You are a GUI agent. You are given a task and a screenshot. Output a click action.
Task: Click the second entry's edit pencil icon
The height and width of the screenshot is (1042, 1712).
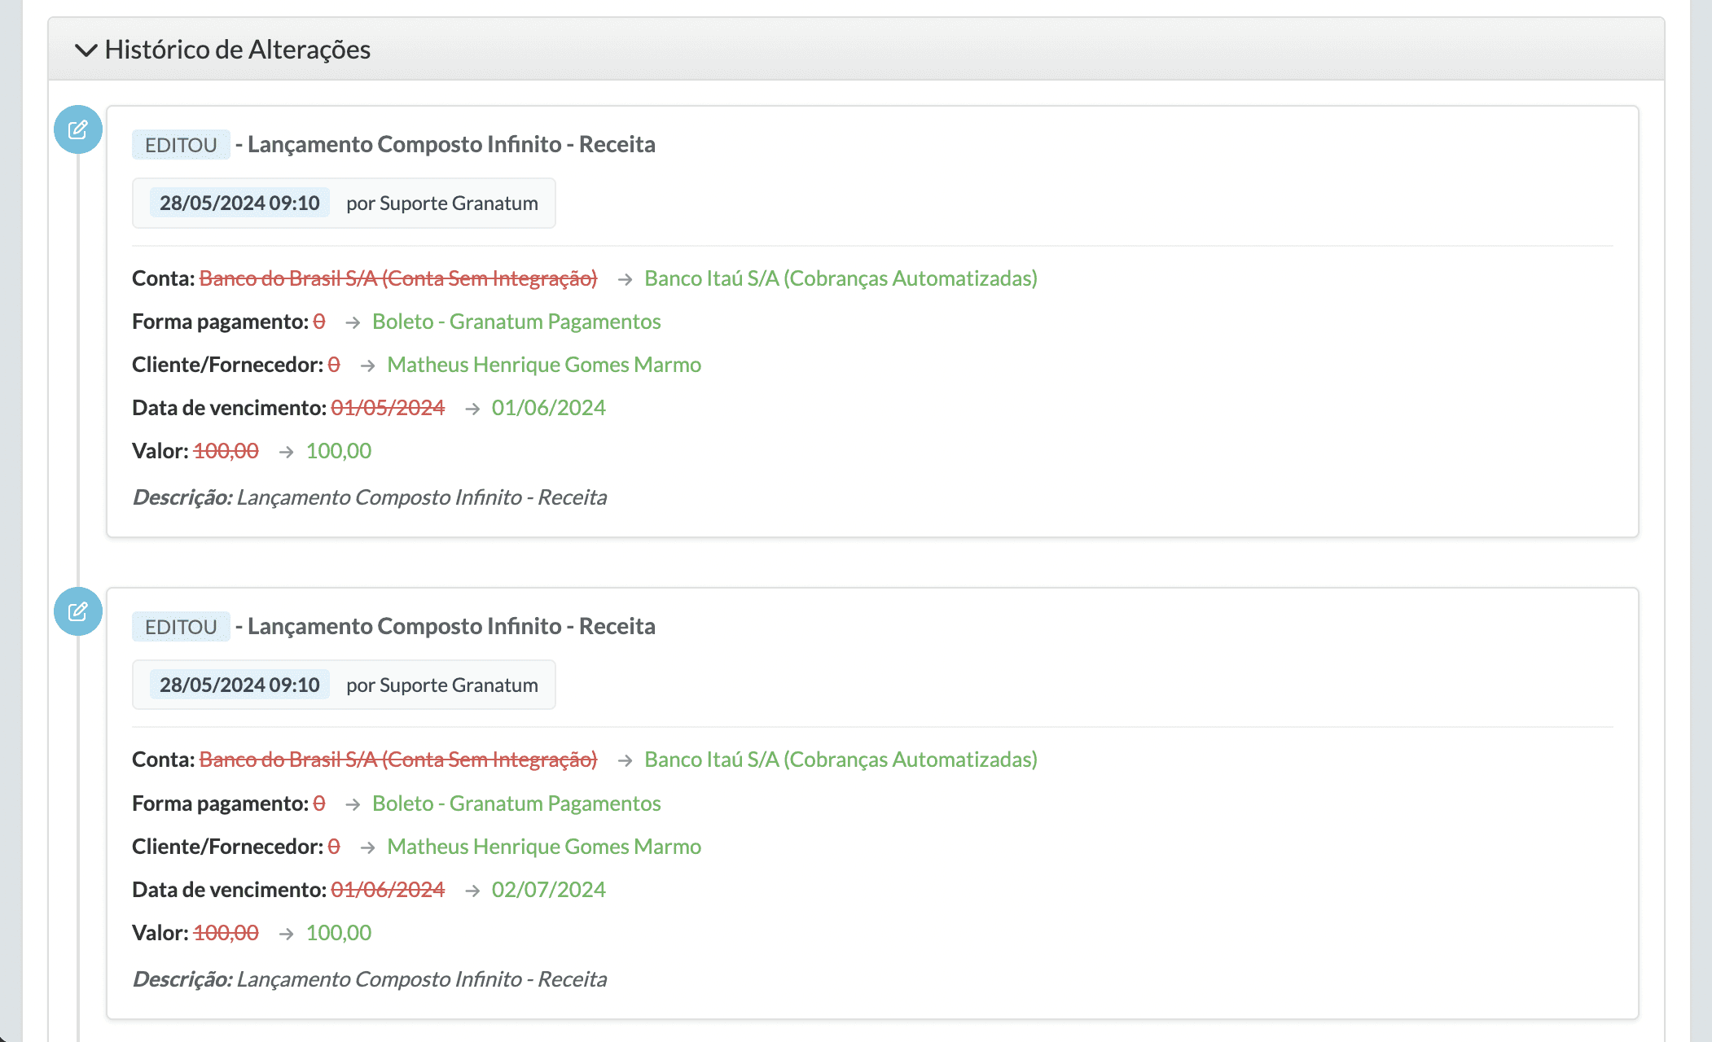click(78, 611)
